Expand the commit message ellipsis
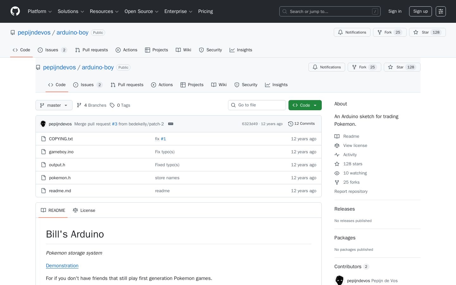 (x=171, y=124)
